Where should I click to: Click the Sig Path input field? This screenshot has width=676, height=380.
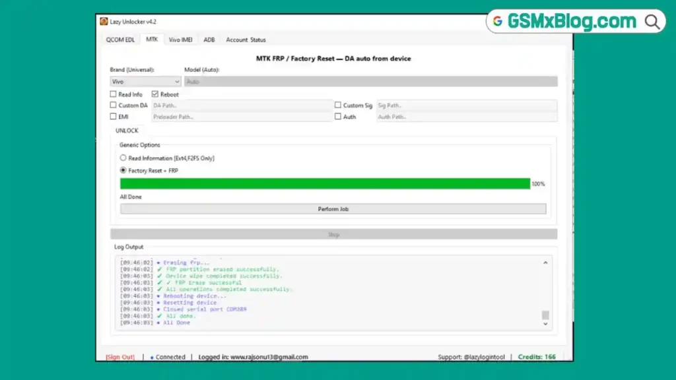pos(467,106)
